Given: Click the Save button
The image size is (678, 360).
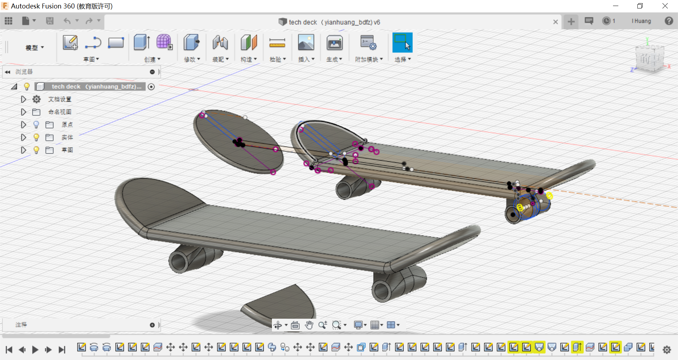Looking at the screenshot, I should coord(49,21).
